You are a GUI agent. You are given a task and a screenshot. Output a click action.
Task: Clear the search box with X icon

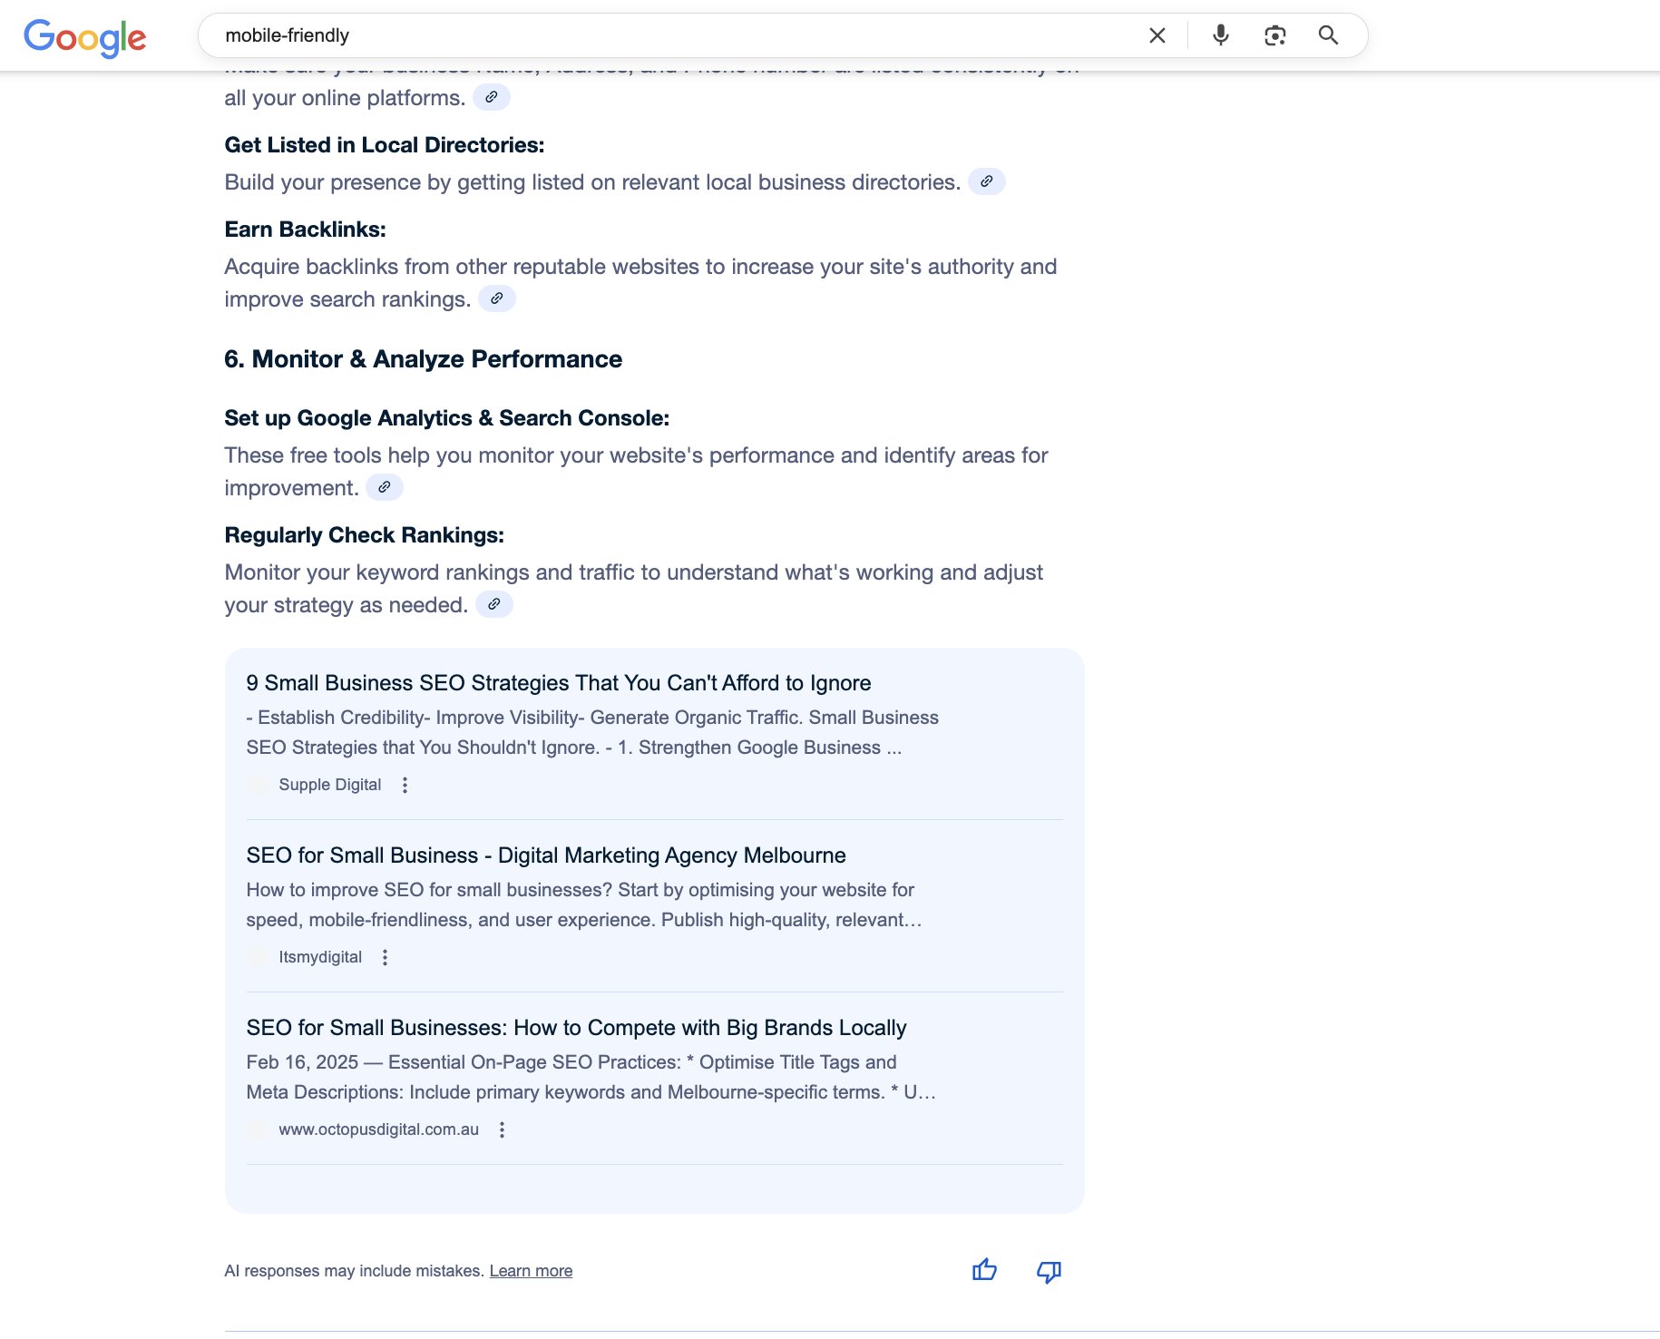point(1157,35)
